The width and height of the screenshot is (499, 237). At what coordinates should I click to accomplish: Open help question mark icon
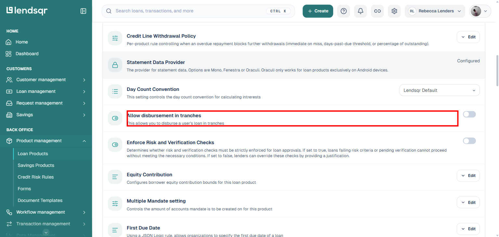tap(344, 11)
